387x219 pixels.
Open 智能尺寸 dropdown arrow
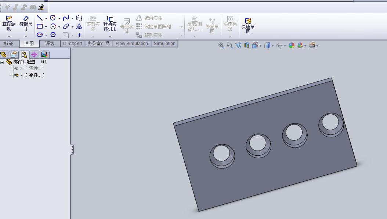click(x=26, y=36)
